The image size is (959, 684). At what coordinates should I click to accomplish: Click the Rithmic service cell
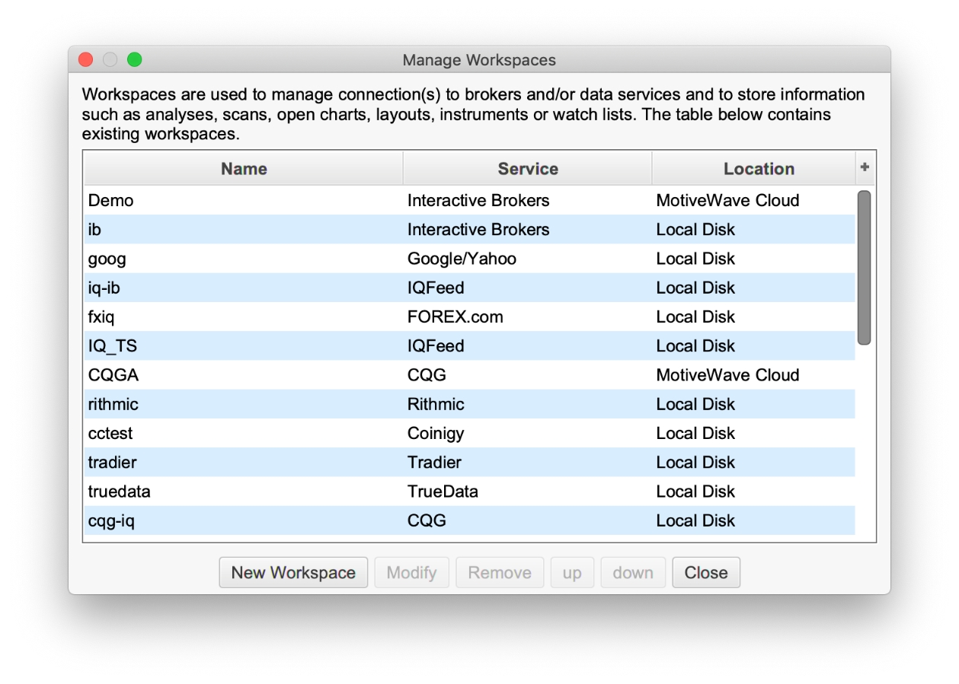click(436, 404)
